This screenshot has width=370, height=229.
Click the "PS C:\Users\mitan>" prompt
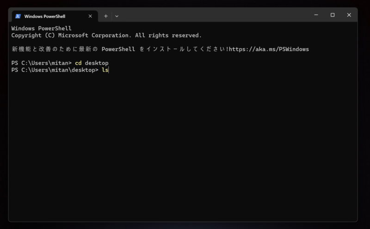pyautogui.click(x=41, y=63)
